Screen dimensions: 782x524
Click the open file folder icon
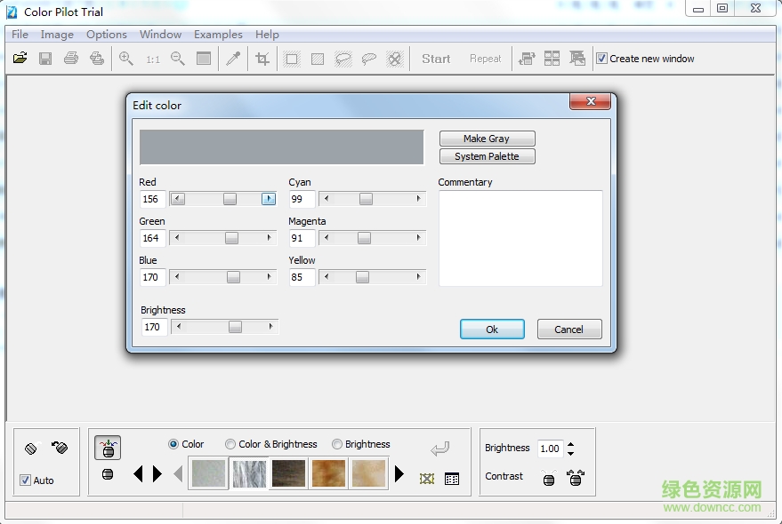[20, 59]
